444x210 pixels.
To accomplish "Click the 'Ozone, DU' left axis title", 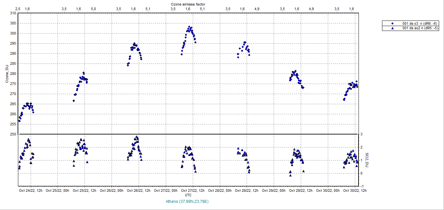I will 7,74.
